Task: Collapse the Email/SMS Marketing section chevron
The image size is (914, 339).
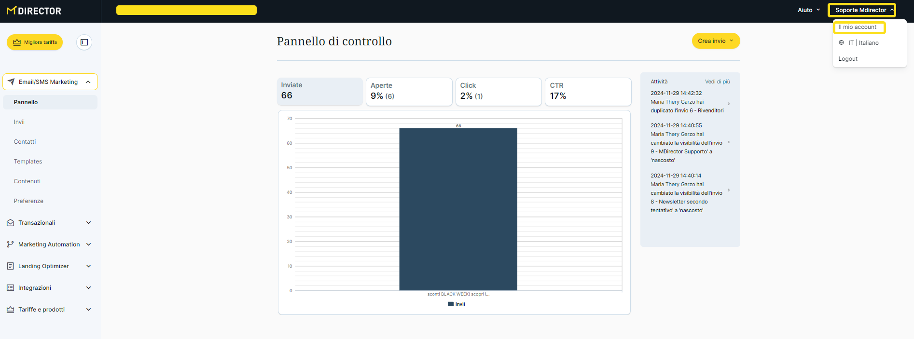Action: coord(88,82)
